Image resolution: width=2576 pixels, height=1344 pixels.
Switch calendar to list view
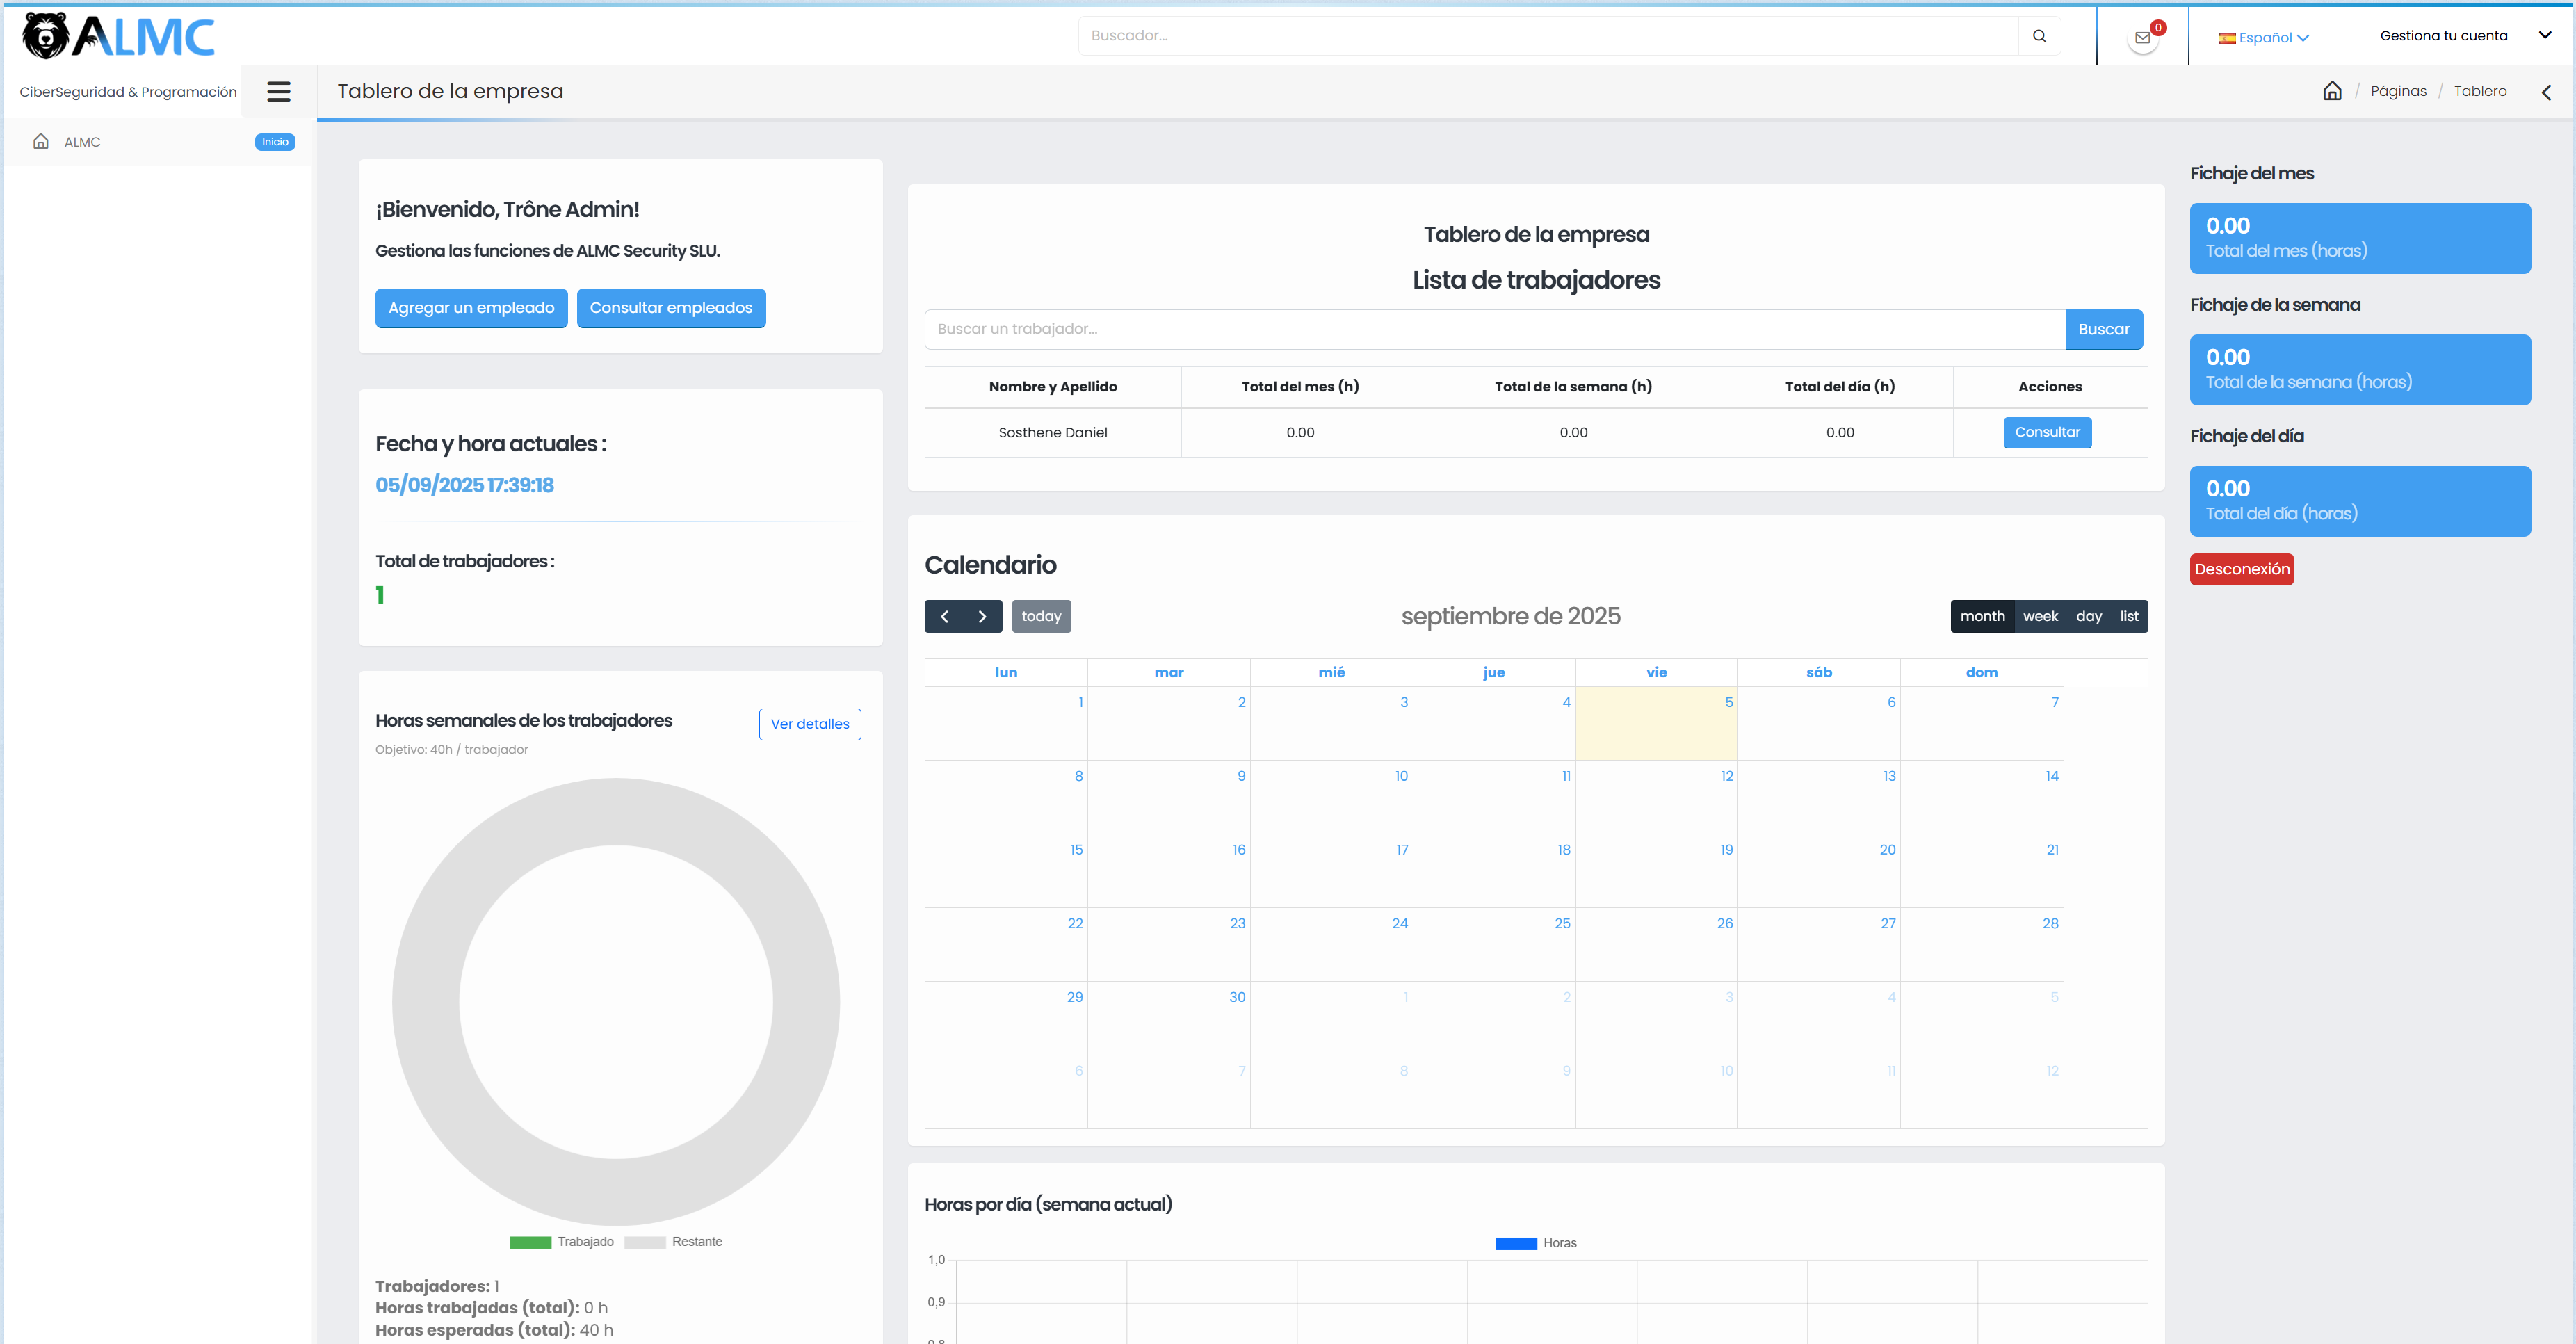tap(2128, 616)
